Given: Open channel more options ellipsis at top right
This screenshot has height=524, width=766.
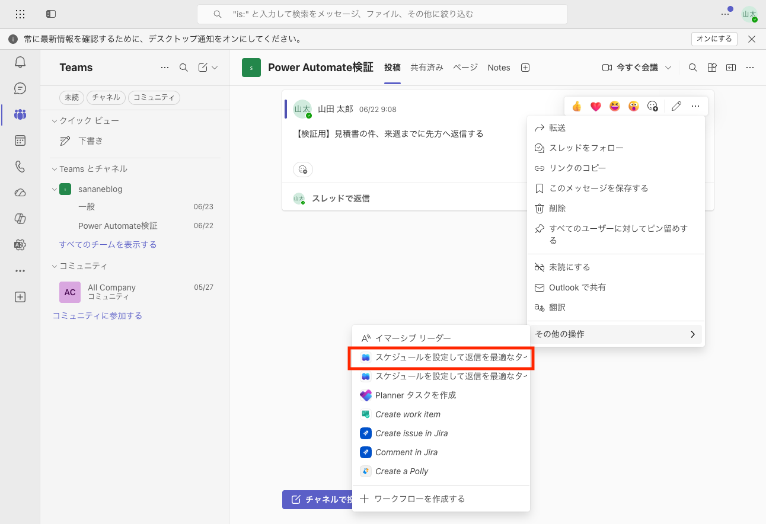Looking at the screenshot, I should tap(750, 68).
